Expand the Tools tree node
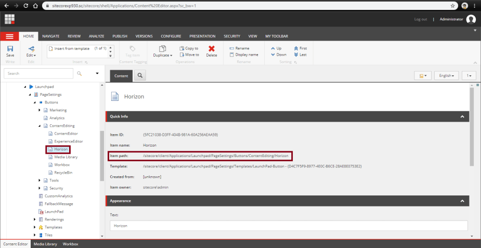 40,180
